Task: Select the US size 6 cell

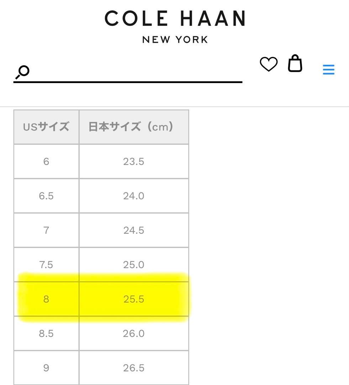Action: pos(46,161)
